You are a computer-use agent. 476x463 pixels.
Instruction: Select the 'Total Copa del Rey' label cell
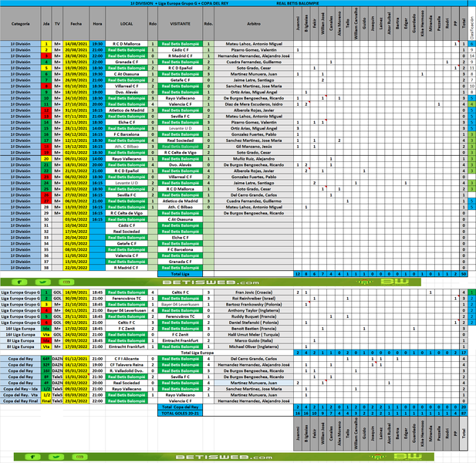(180, 407)
